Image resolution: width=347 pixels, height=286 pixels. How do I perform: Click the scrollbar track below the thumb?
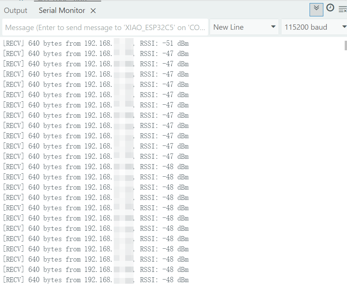point(345,171)
